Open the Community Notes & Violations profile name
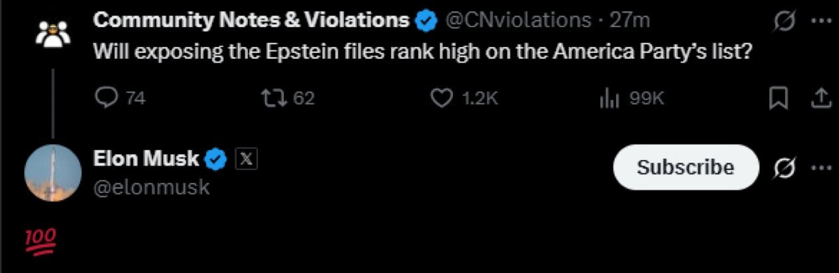 [x=251, y=20]
